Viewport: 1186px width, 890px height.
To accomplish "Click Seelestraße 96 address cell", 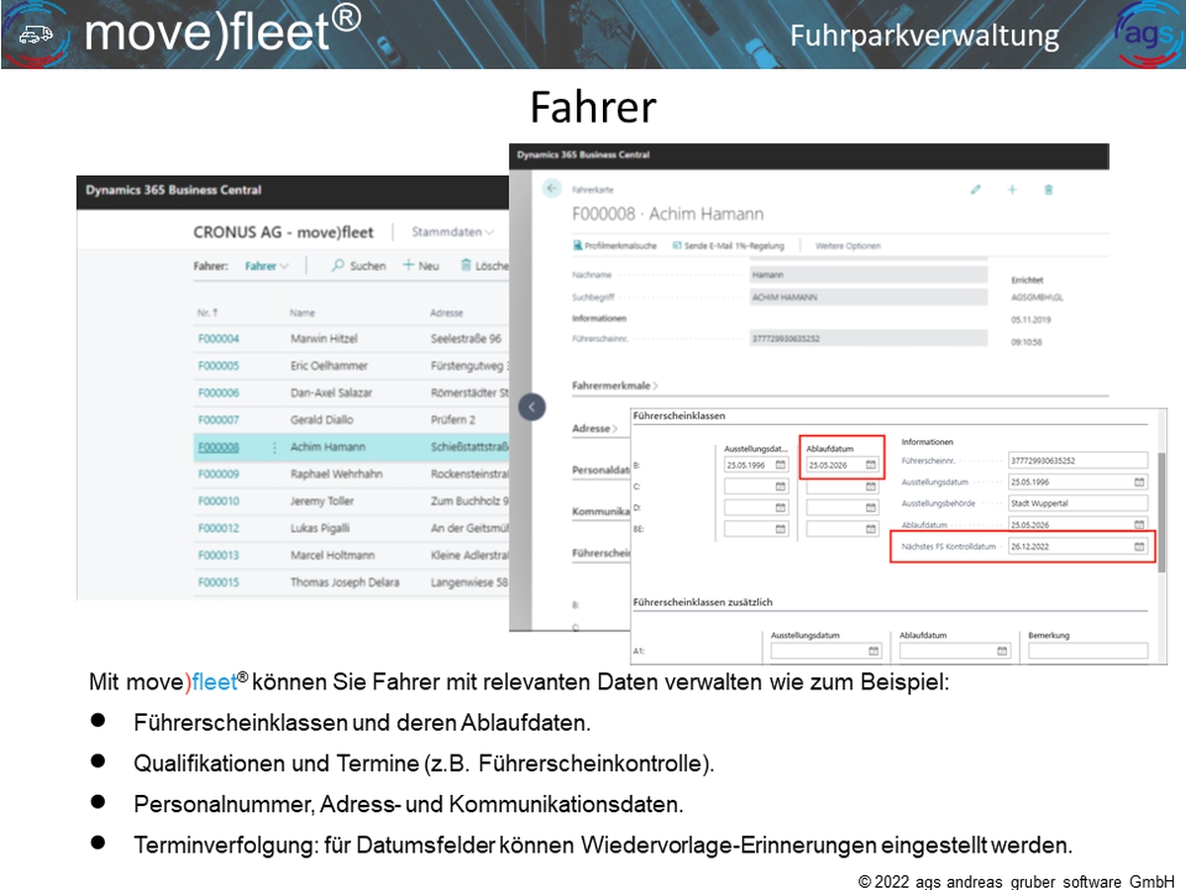I will 466,338.
